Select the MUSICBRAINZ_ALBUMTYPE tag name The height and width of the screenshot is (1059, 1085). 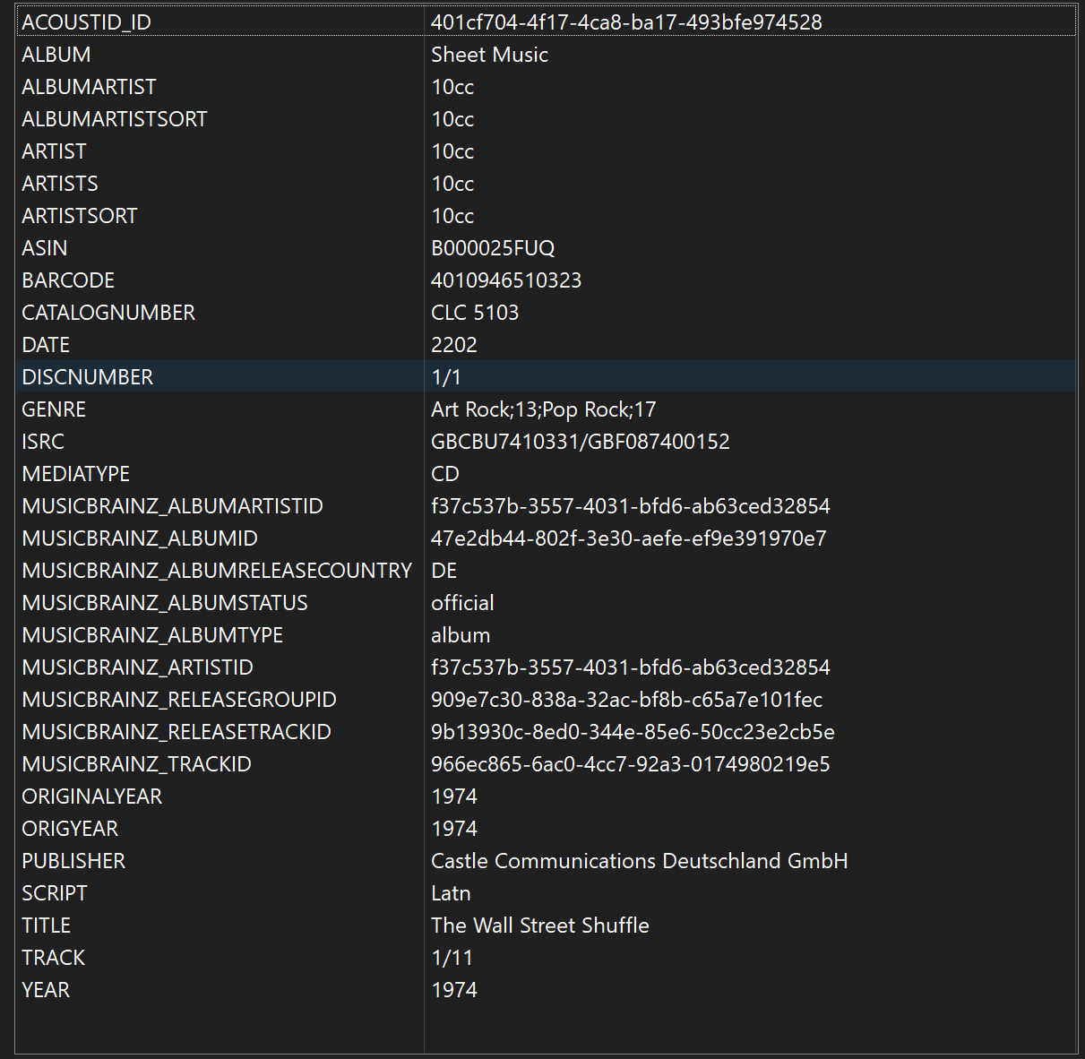tap(152, 635)
